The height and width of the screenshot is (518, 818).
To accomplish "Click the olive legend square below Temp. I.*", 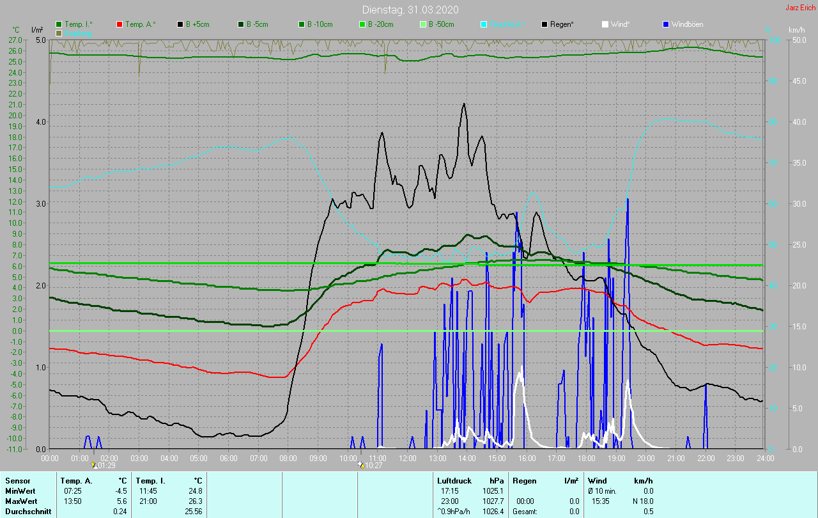I will [x=59, y=33].
